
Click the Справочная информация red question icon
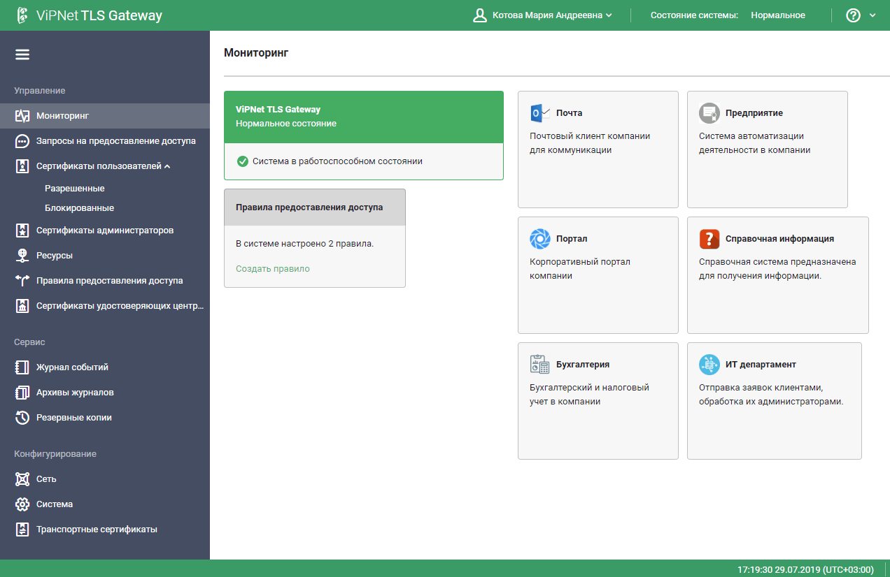tap(709, 239)
